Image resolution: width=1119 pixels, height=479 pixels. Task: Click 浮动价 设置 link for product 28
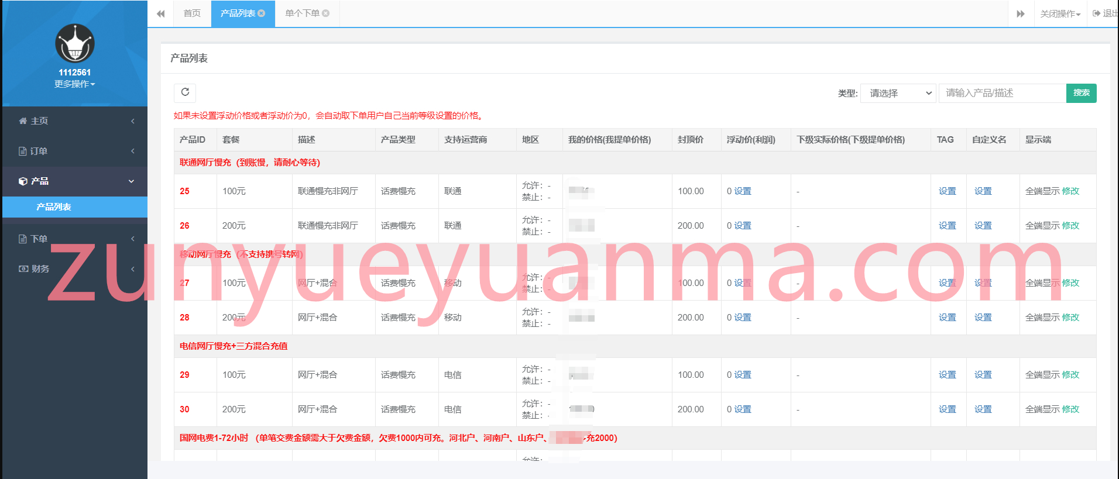743,318
